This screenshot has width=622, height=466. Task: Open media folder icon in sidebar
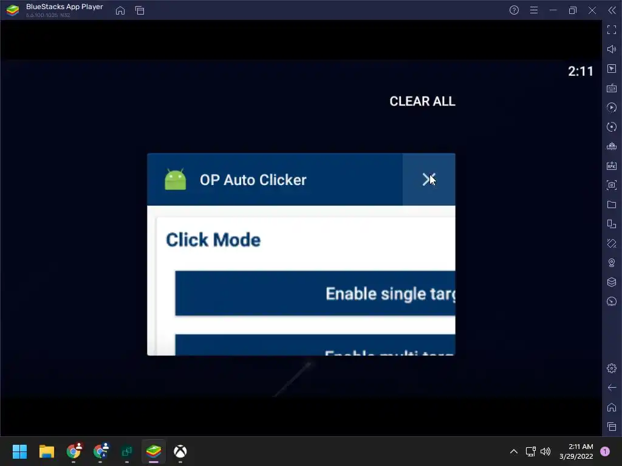[612, 204]
